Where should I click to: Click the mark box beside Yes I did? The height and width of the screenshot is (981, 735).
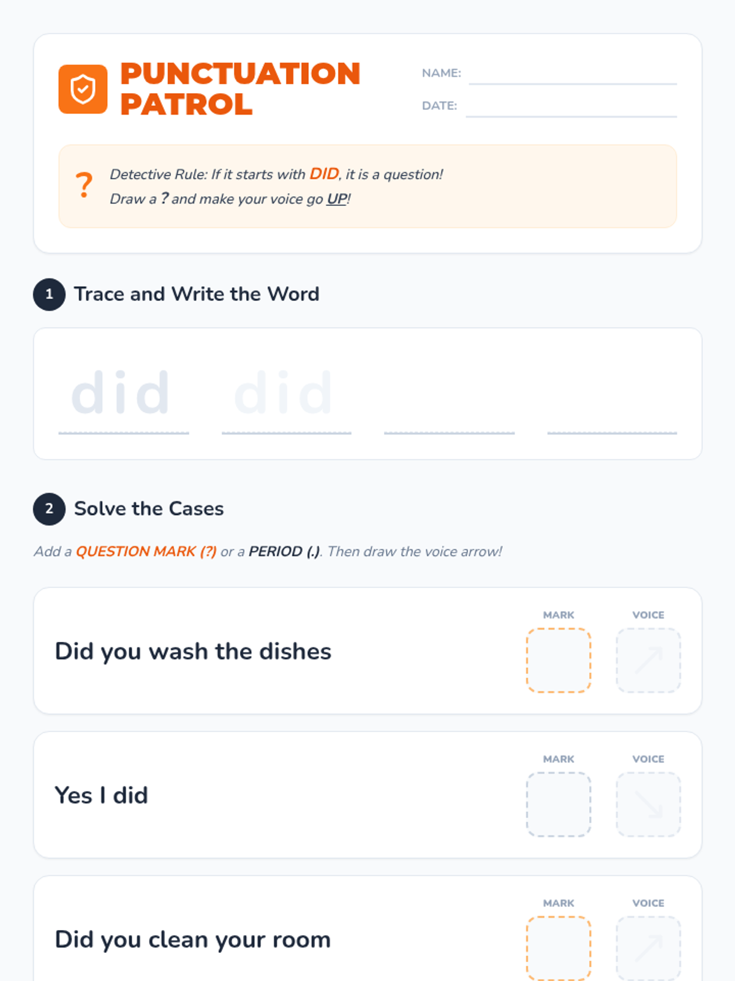tap(559, 804)
